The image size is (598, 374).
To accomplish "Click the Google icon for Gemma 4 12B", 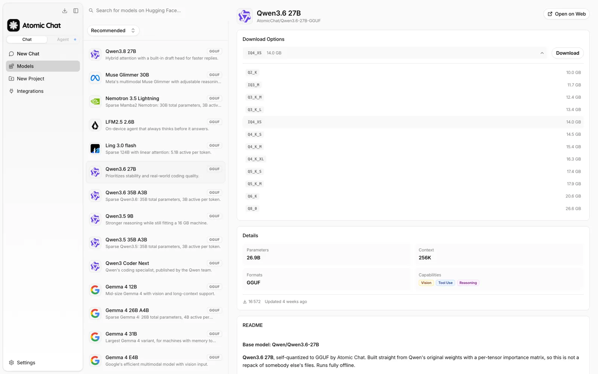I will (x=95, y=290).
